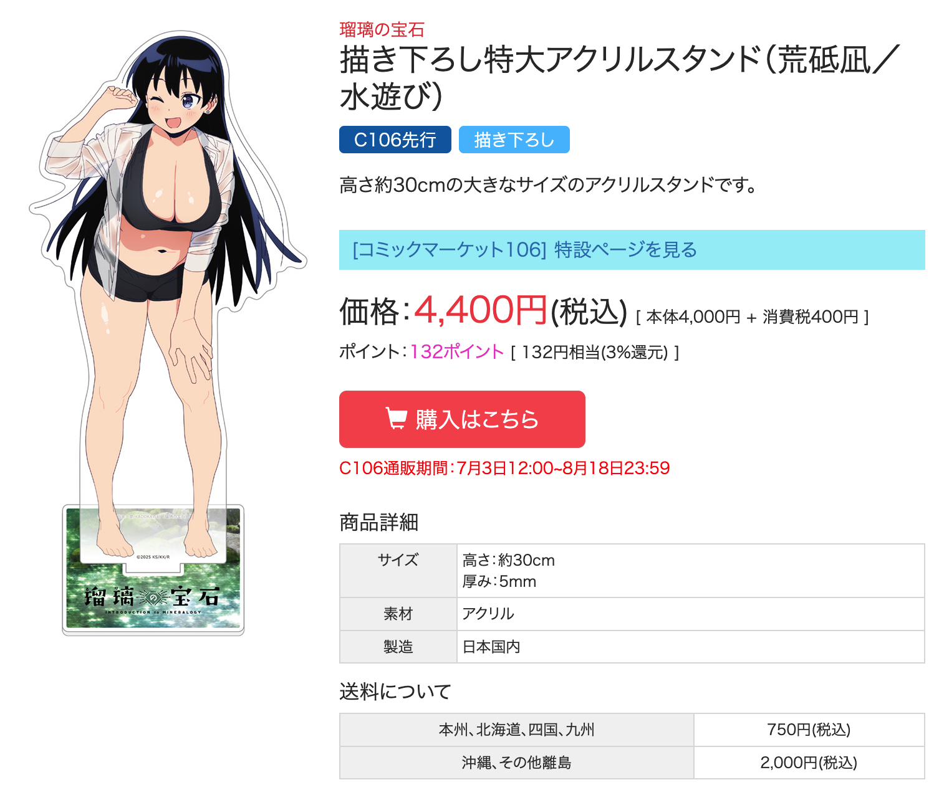Select the 製造 row header cell
The width and height of the screenshot is (934, 790).
[x=398, y=647]
